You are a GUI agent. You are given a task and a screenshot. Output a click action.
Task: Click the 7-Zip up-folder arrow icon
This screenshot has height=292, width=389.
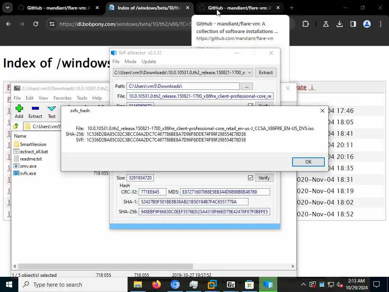click(16, 126)
